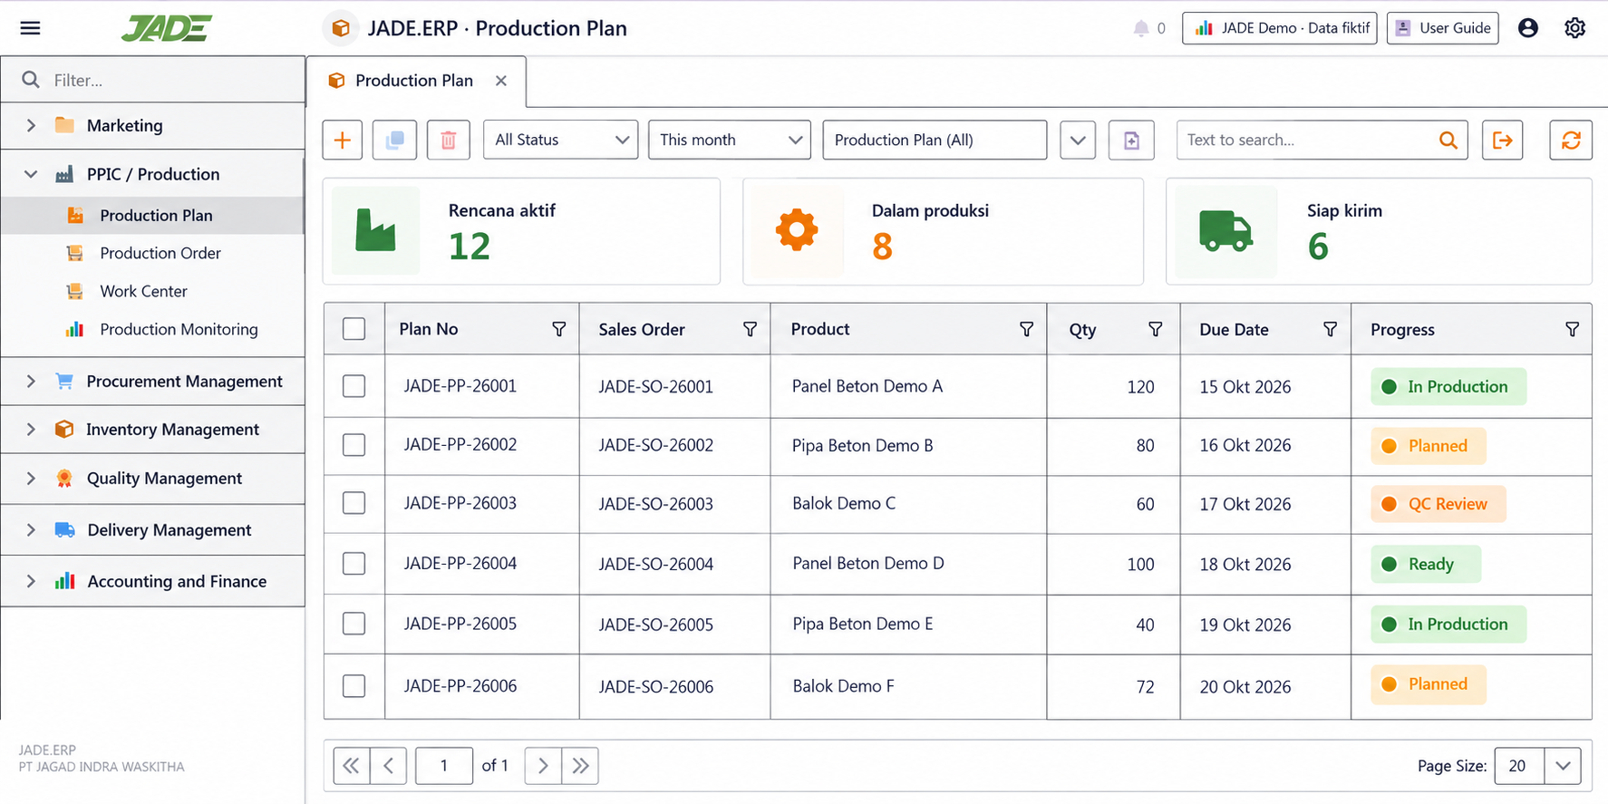This screenshot has height=804, width=1608.
Task: Click the Production Plan (All) view field
Action: 935,140
